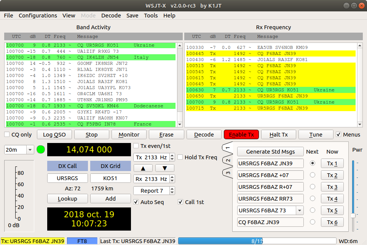Click the Tune button
This screenshot has width=367, height=245.
pos(316,135)
